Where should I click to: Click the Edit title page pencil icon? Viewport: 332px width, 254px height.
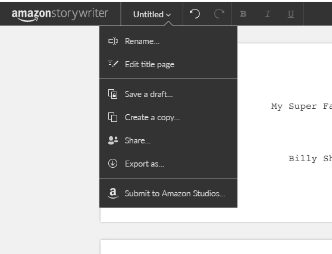113,64
